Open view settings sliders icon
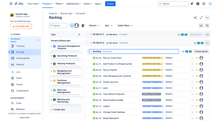 207,26
